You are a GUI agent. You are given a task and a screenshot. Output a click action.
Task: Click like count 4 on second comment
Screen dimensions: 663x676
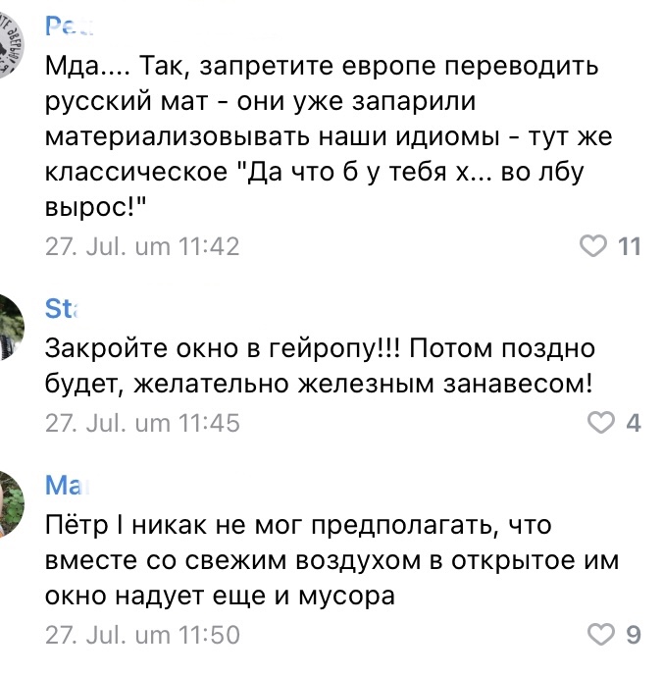634,423
